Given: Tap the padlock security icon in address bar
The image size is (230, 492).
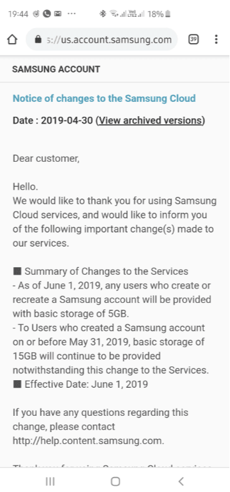Looking at the screenshot, I should click(x=38, y=39).
